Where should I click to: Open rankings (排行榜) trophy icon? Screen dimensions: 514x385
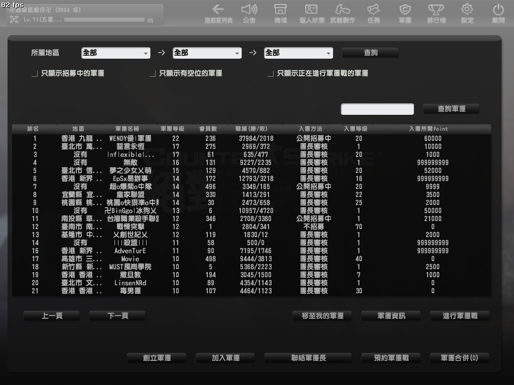[436, 13]
